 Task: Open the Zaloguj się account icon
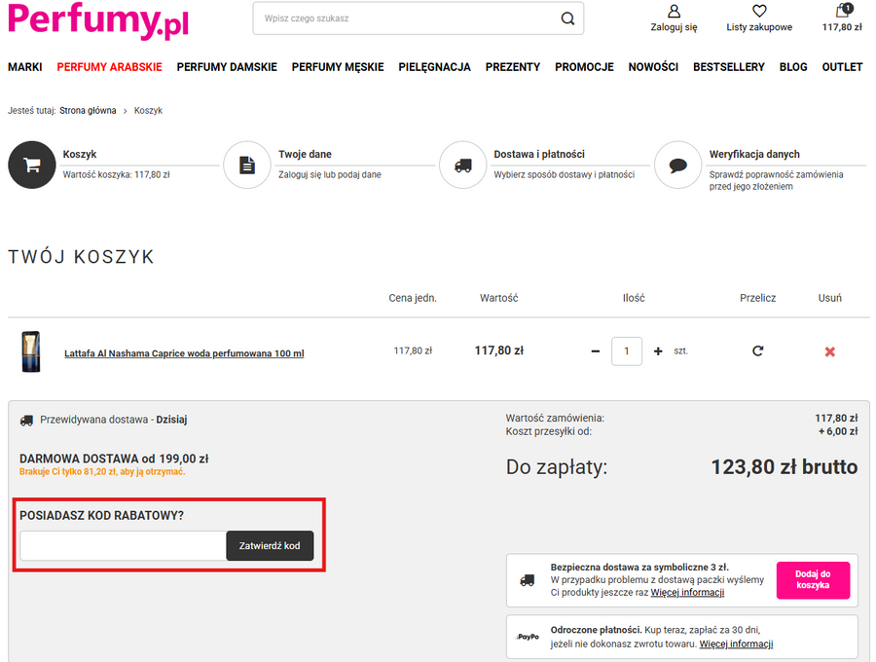tap(674, 12)
